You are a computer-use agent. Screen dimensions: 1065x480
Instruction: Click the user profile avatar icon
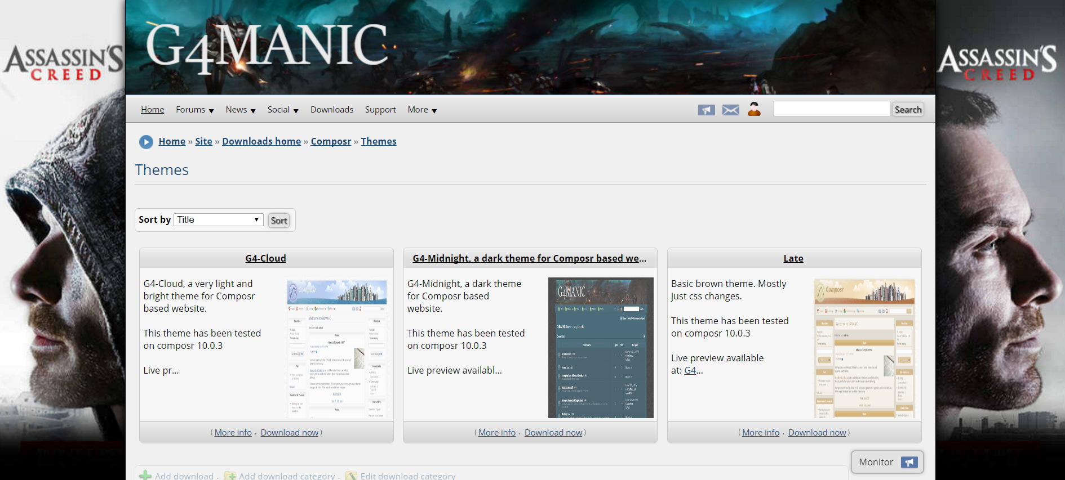[x=754, y=109]
